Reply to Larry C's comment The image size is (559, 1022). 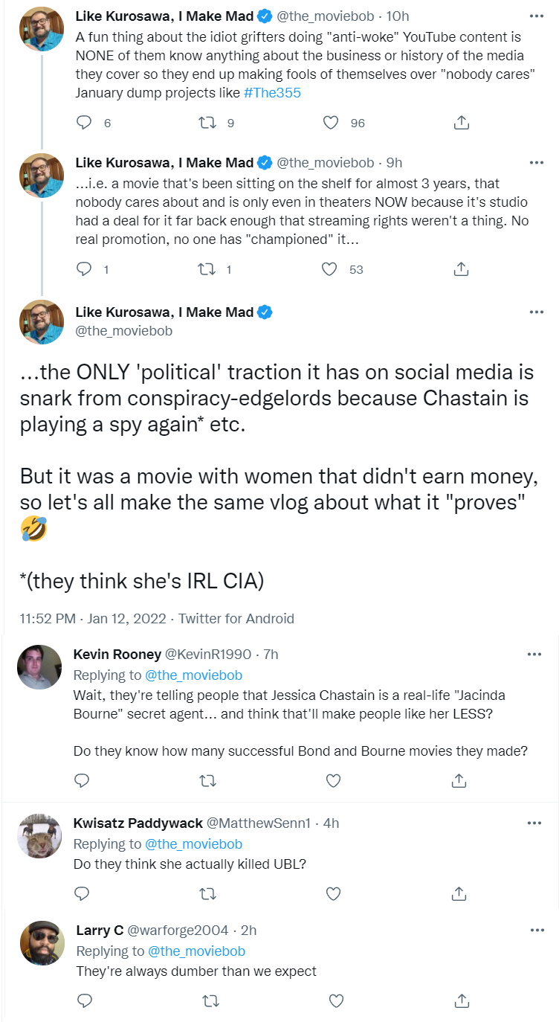coord(84,1000)
